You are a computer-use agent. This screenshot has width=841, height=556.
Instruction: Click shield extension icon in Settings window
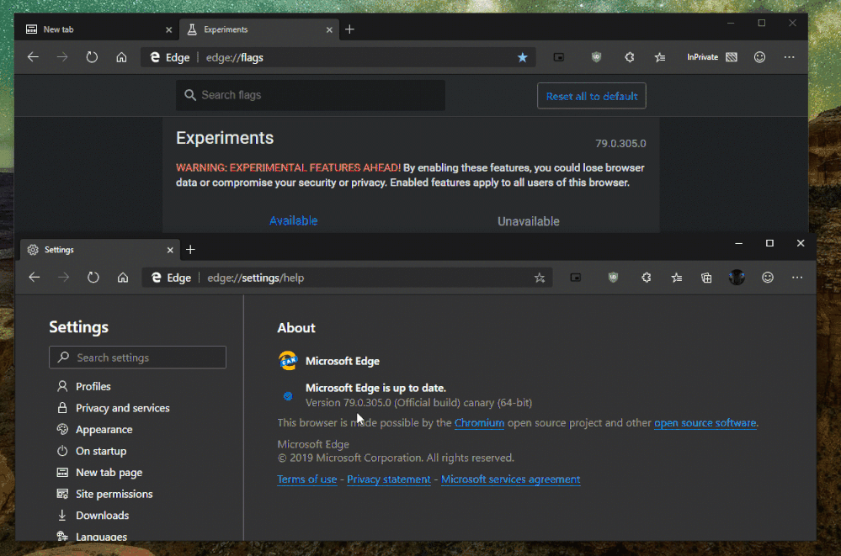[613, 278]
